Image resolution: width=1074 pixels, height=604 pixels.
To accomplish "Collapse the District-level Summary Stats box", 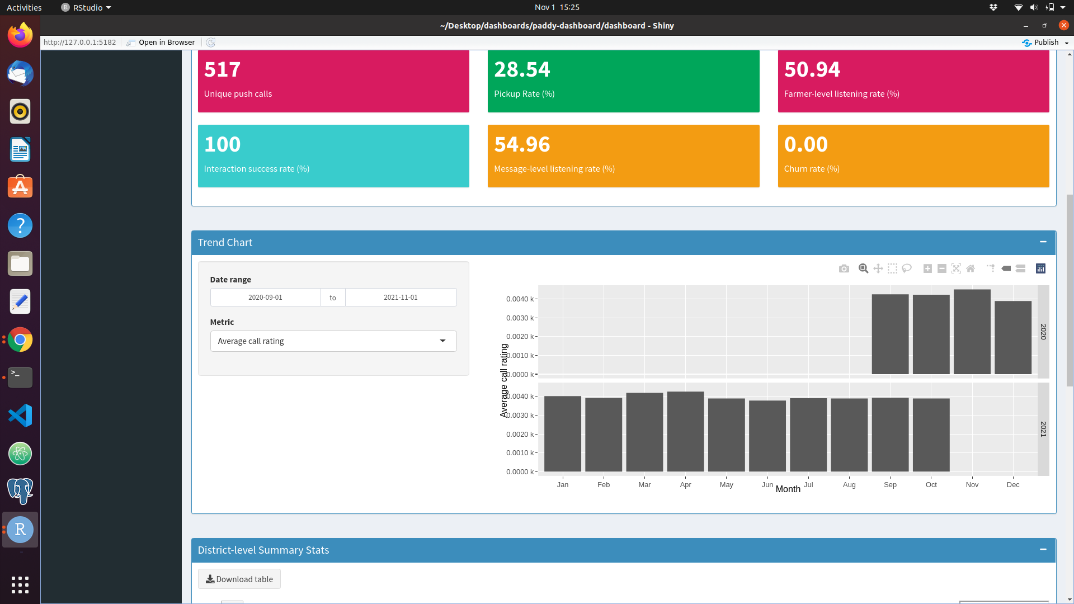I will tap(1043, 549).
